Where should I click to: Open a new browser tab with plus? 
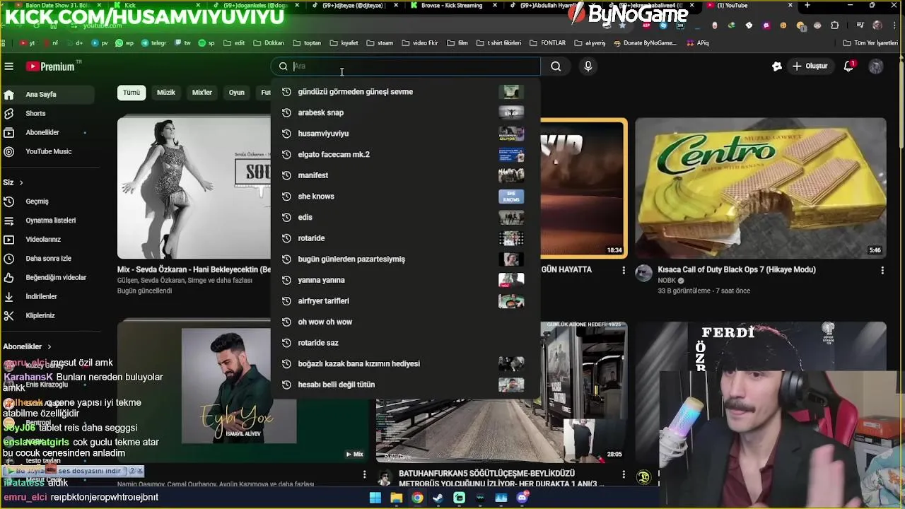pyautogui.click(x=807, y=6)
